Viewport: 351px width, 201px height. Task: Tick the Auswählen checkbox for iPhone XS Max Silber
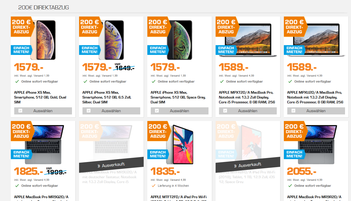coord(88,111)
